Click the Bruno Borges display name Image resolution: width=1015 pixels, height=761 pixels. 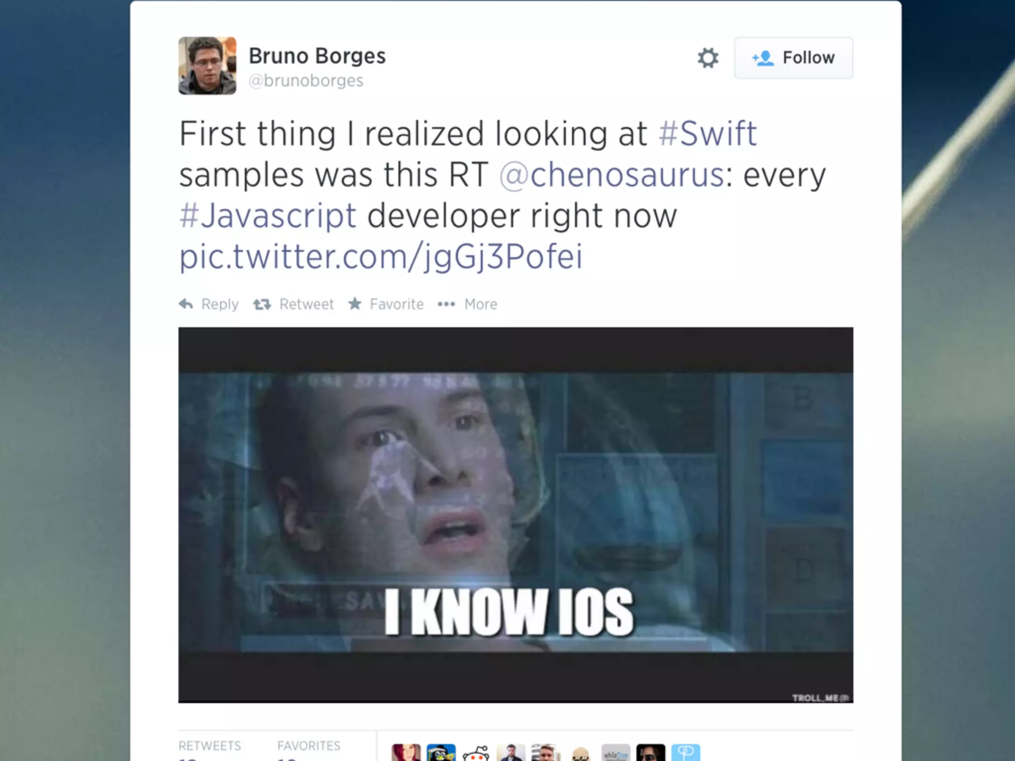click(317, 56)
